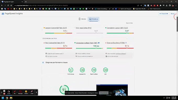Click the share icon in address bar

(138, 5)
